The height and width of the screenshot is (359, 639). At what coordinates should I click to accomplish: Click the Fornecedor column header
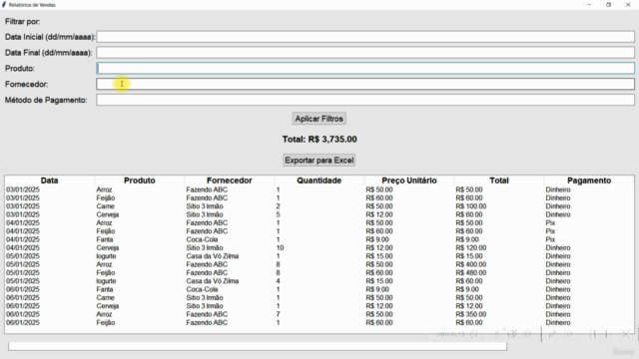[x=229, y=180]
